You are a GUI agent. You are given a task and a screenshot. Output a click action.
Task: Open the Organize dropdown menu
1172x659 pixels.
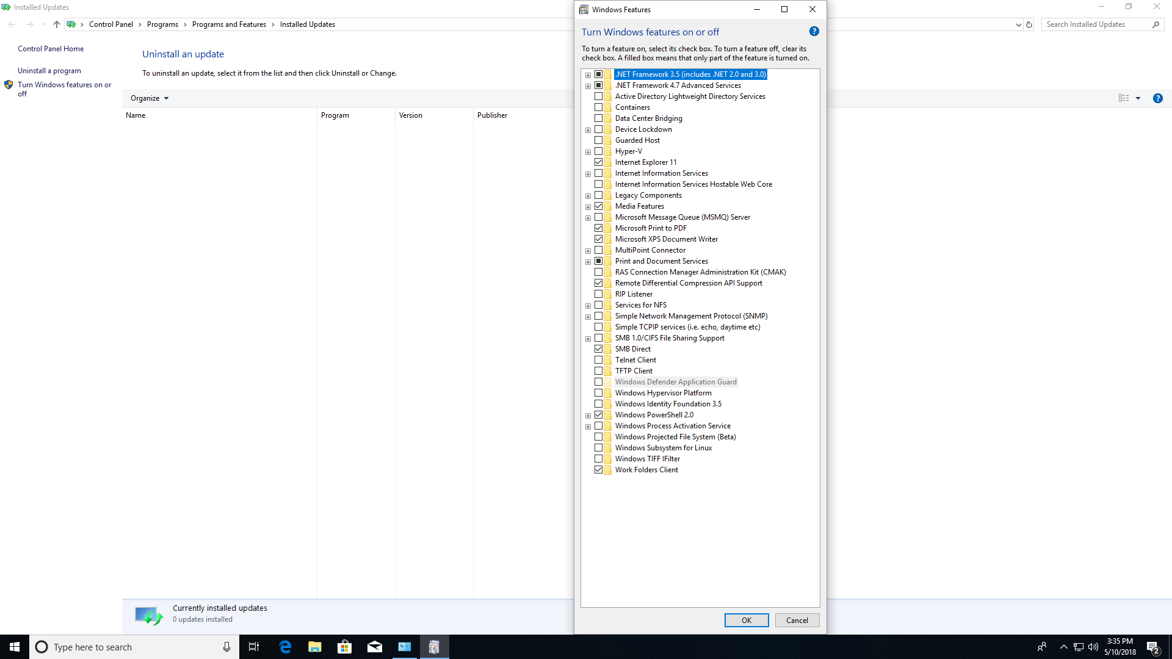[x=149, y=98]
